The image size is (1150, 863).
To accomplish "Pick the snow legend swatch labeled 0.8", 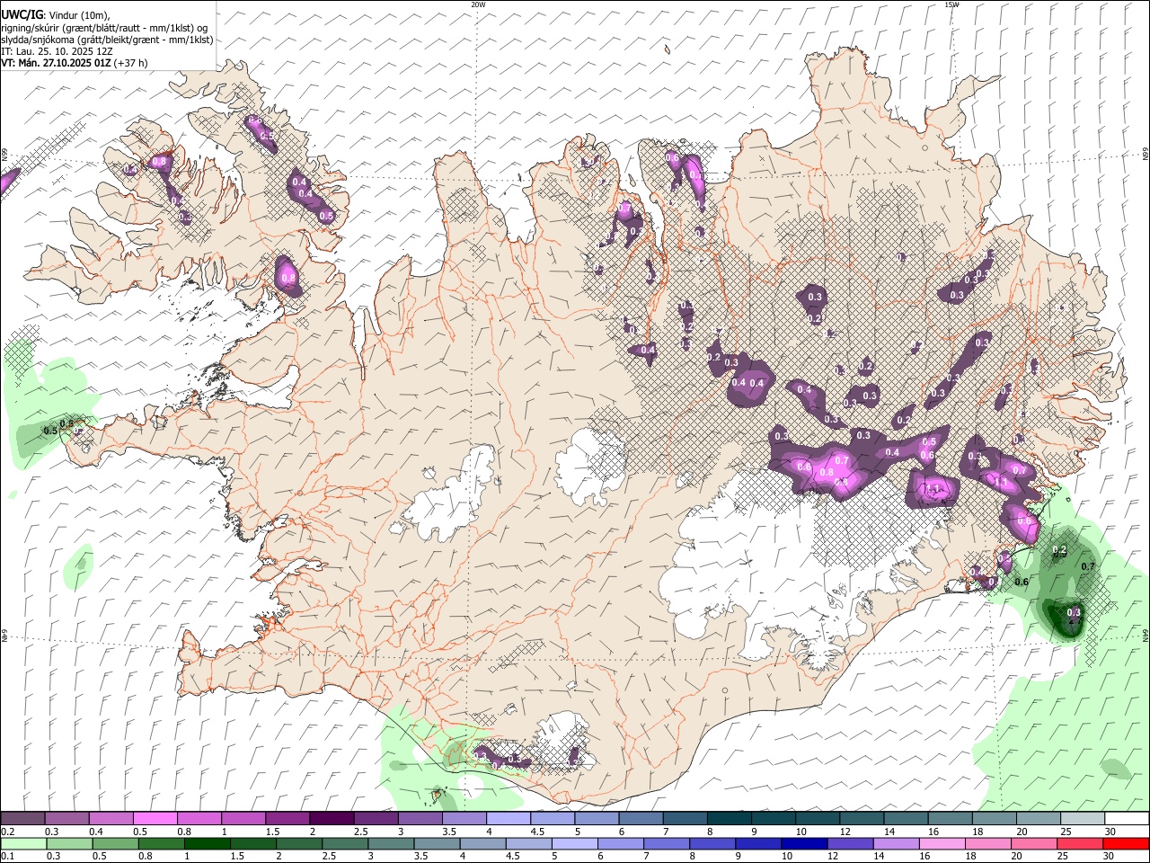I will tap(199, 819).
